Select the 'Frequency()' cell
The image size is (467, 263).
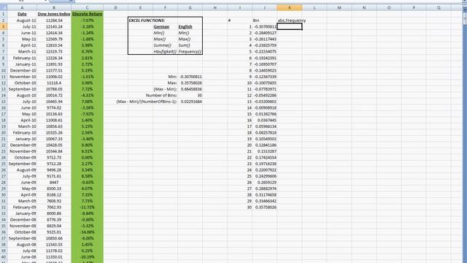tap(190, 52)
